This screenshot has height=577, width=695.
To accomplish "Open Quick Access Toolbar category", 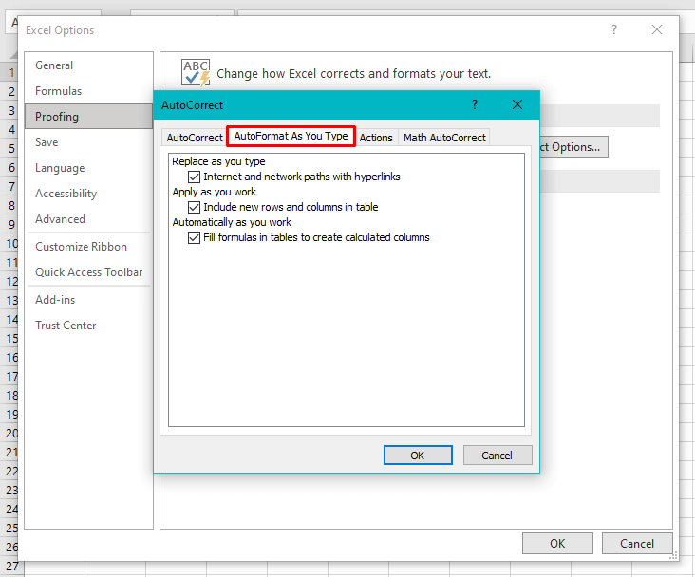I will click(x=88, y=272).
